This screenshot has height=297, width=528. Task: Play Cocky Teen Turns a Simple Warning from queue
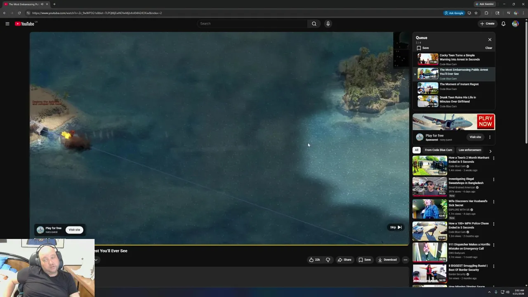click(x=454, y=59)
